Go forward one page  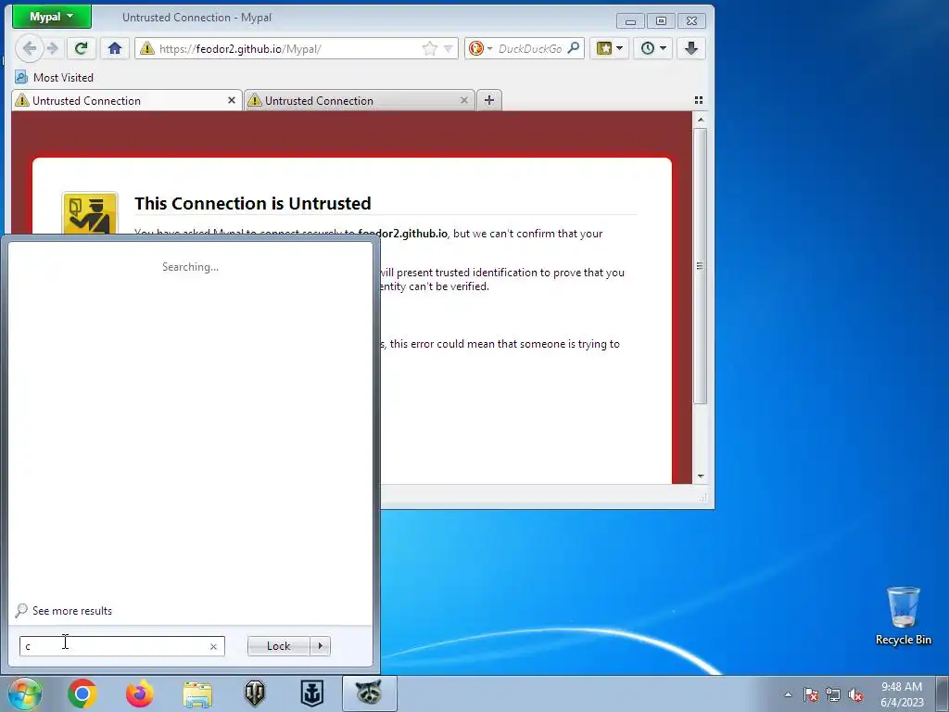pos(53,48)
